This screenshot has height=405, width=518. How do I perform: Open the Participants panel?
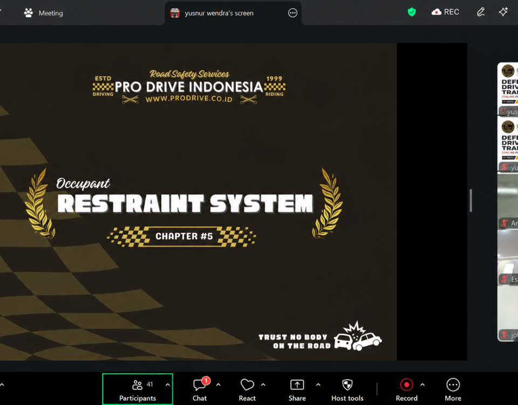click(138, 389)
